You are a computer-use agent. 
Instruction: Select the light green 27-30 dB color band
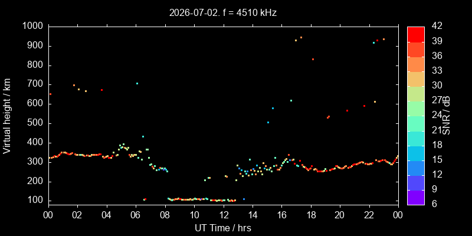[x=416, y=94]
